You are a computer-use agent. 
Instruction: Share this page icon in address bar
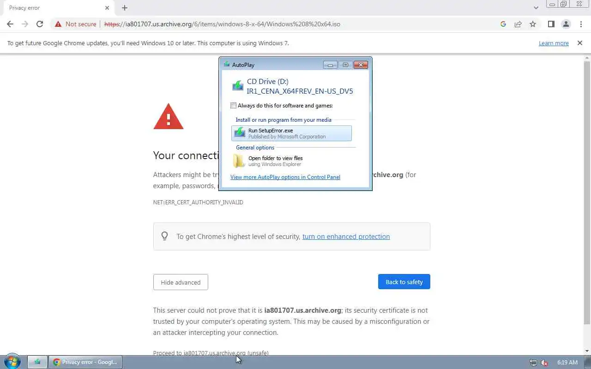(518, 24)
